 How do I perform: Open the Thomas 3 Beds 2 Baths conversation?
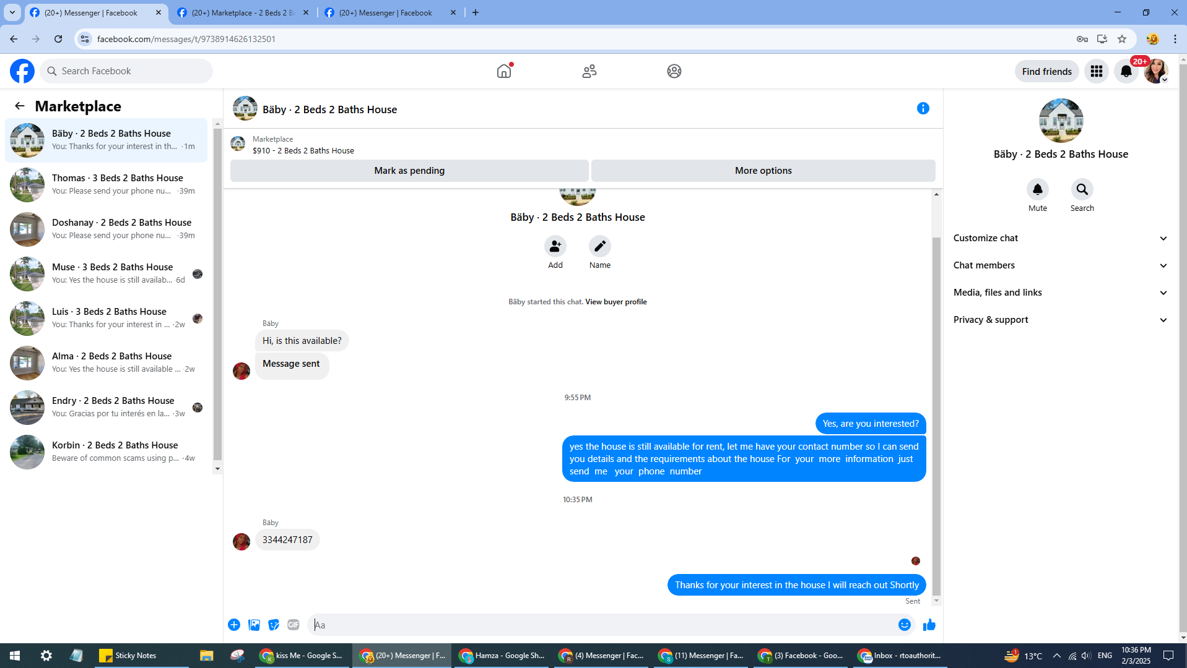(x=107, y=185)
